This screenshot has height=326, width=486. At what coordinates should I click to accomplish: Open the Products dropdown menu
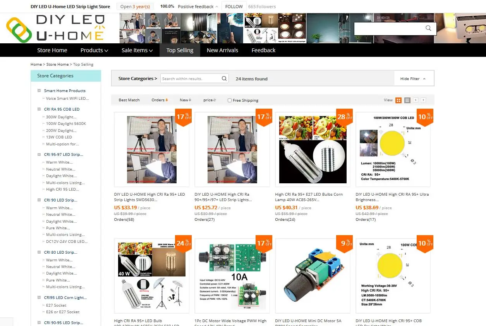(x=94, y=50)
